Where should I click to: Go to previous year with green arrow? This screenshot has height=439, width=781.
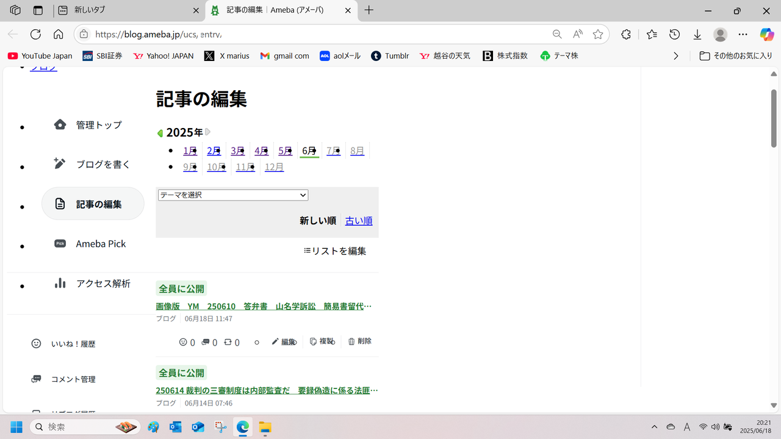click(160, 133)
